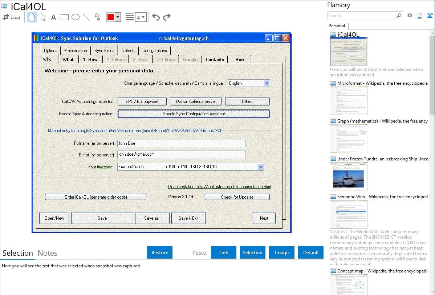
Task: Click the red color swatch
Action: point(111,17)
